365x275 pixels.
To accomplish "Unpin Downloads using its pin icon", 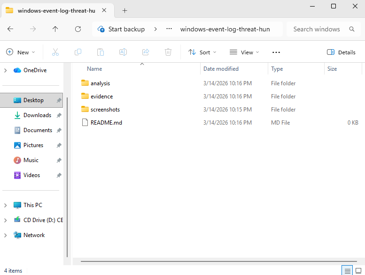I will coord(59,115).
